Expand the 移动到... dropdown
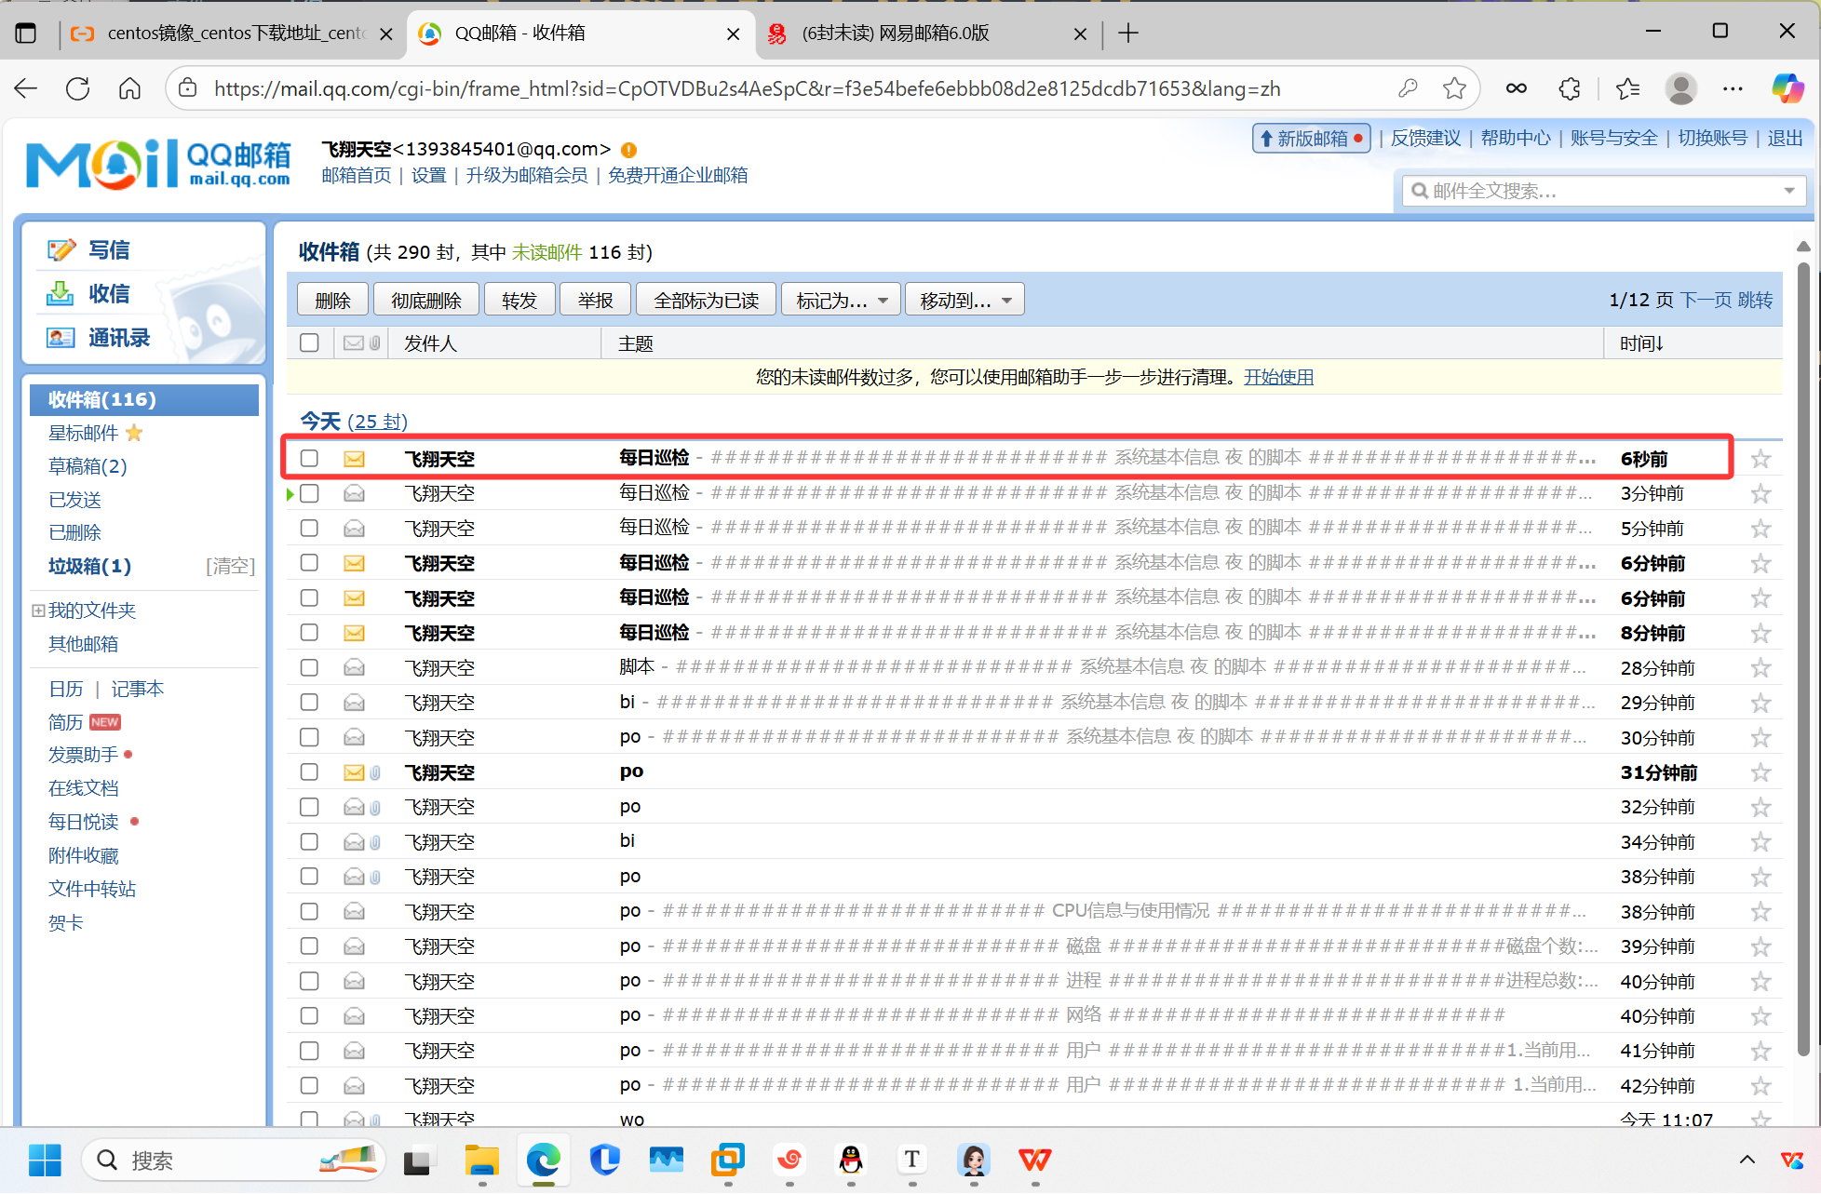 click(964, 300)
